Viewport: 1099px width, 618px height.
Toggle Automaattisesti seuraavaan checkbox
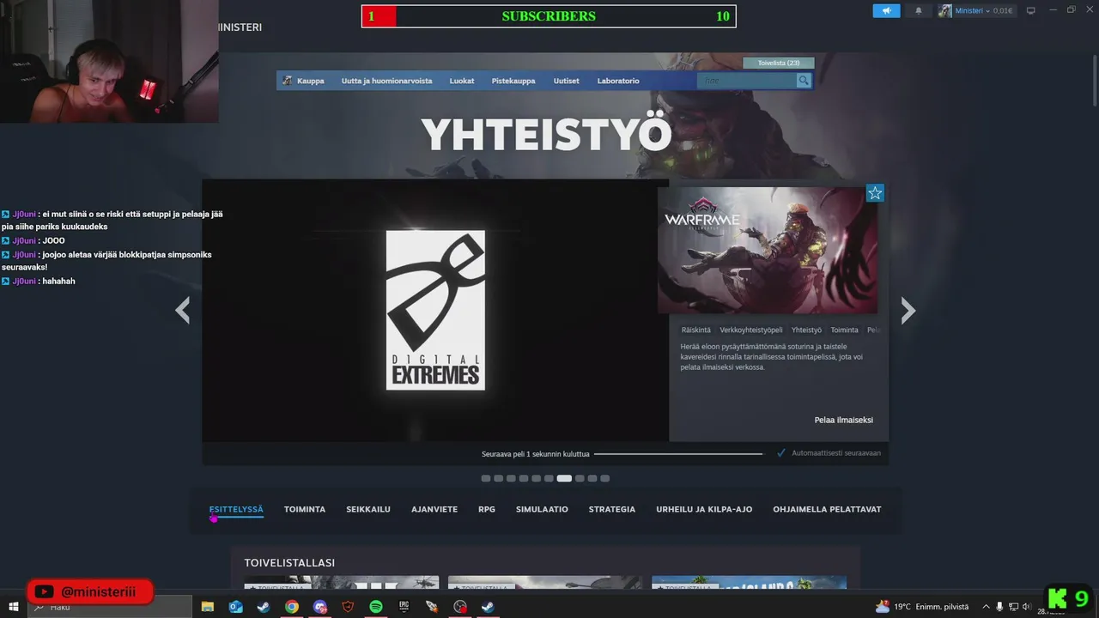781,453
